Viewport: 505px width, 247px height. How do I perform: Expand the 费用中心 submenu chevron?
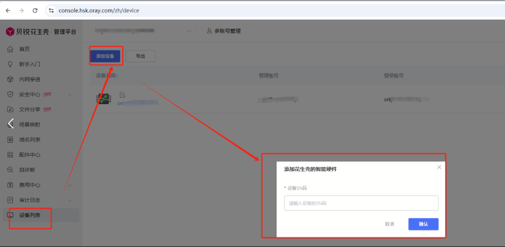70,185
